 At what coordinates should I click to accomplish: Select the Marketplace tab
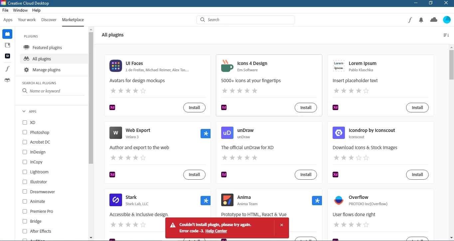click(73, 20)
